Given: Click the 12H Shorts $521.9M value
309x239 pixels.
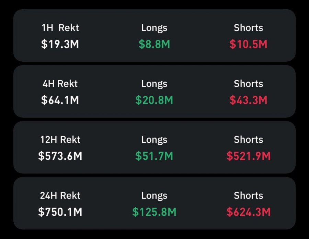Looking at the screenshot, I should (x=249, y=156).
